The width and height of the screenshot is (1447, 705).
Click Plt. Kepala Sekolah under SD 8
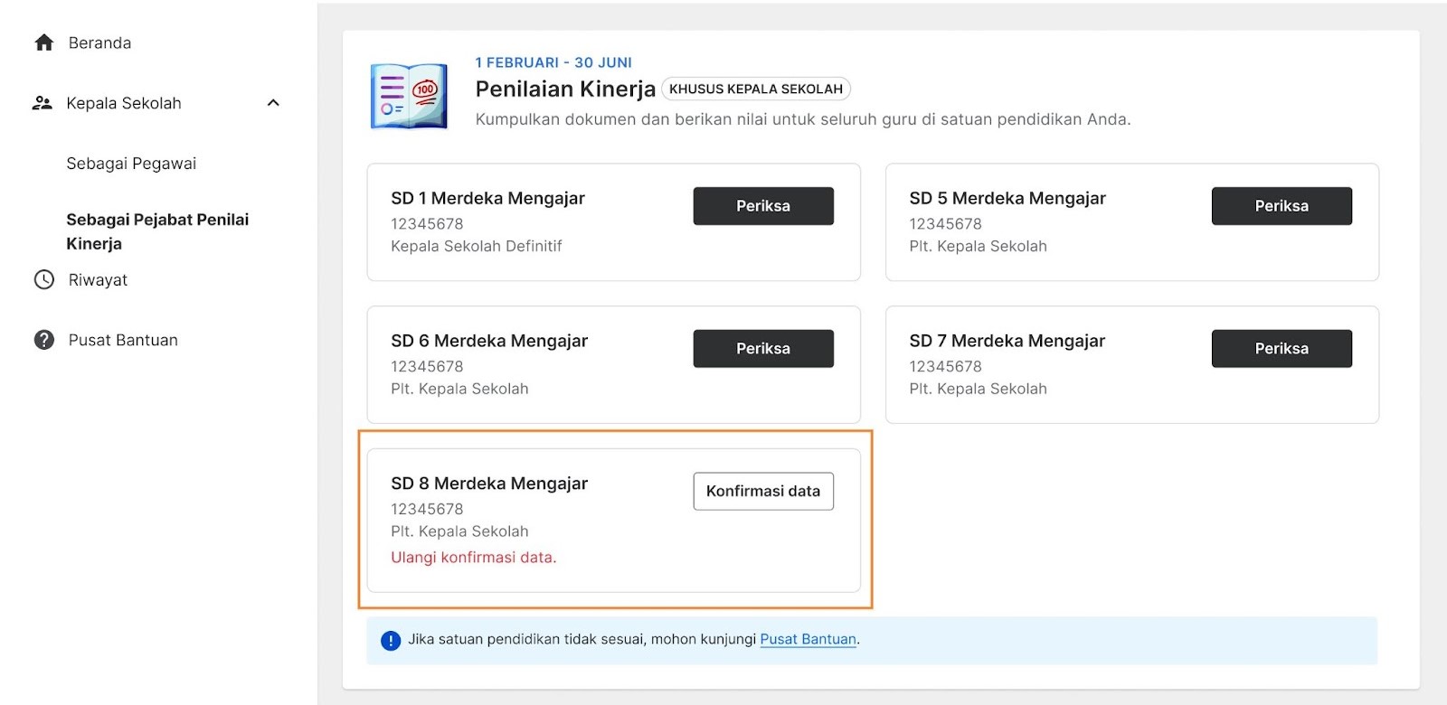point(459,531)
